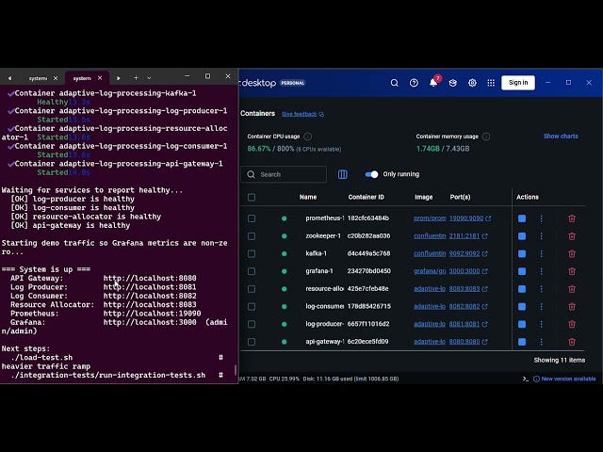Click terminal tab scroll-right arrow
Viewport: 603px width, 452px height.
[119, 78]
